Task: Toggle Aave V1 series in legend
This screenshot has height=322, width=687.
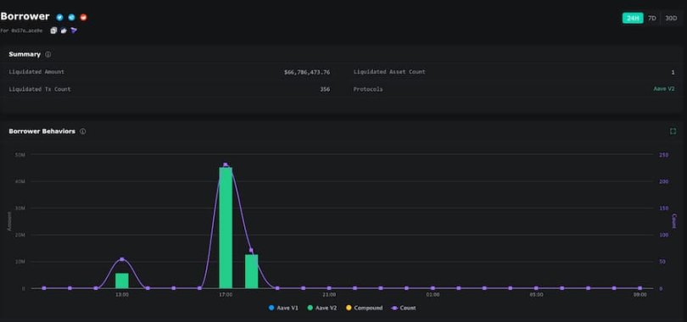Action: (283, 308)
